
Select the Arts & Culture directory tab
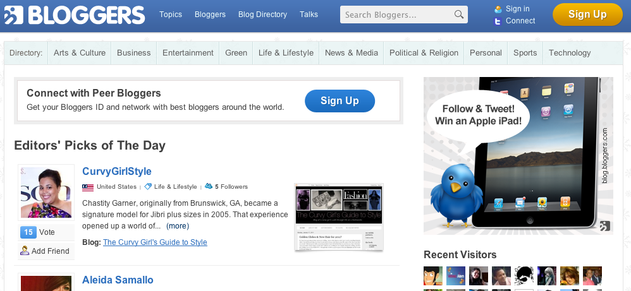click(x=80, y=53)
